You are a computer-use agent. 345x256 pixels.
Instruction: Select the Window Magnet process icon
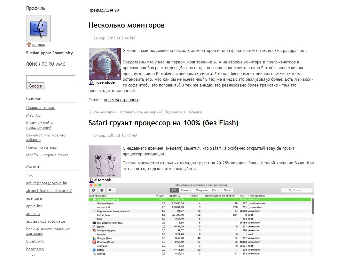(94, 231)
